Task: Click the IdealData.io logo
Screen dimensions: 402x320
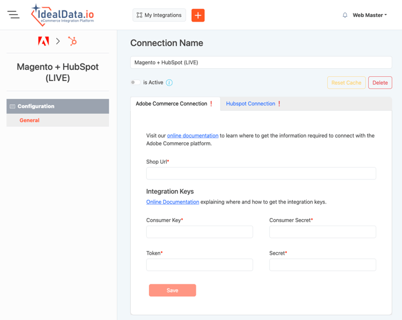Action: pyautogui.click(x=63, y=15)
